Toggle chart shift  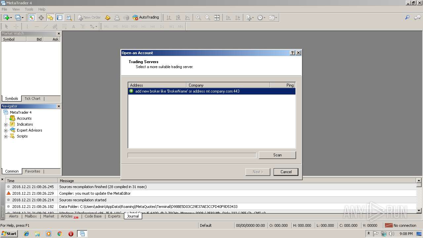pyautogui.click(x=237, y=18)
